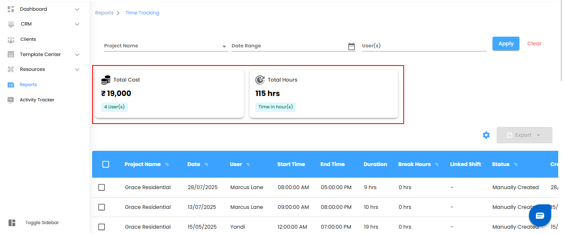Click the Time in hour(s) badge
This screenshot has width=564, height=234.
click(276, 107)
